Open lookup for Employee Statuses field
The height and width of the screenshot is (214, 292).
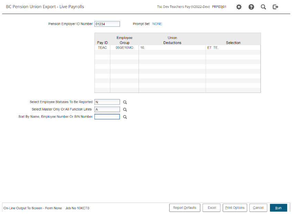(x=125, y=102)
